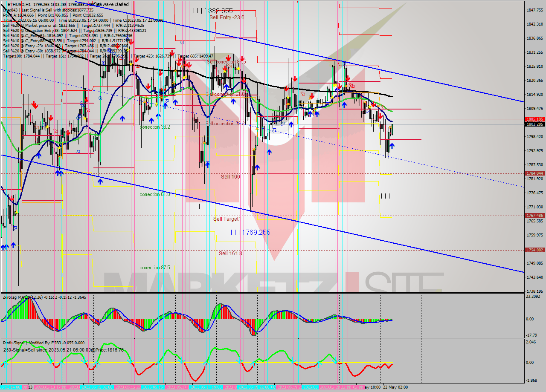Select the 'correction 87.5' green label
The image size is (546, 392).
coord(155,268)
